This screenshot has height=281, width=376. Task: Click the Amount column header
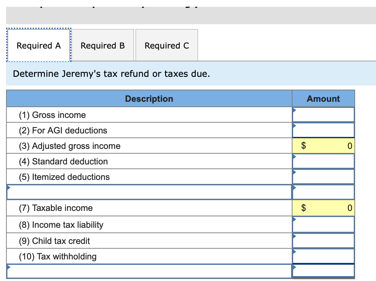pyautogui.click(x=323, y=98)
